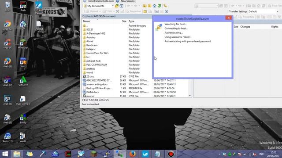Open the red record button taskbar icon

(171, 154)
